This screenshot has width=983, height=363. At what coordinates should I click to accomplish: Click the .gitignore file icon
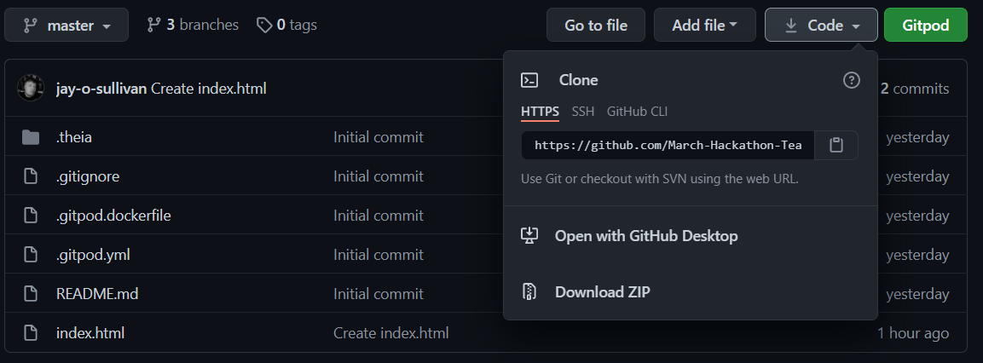(31, 176)
